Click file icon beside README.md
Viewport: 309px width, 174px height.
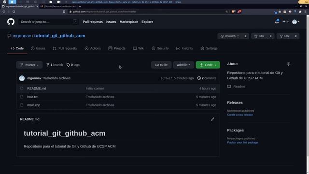pyautogui.click(x=22, y=88)
